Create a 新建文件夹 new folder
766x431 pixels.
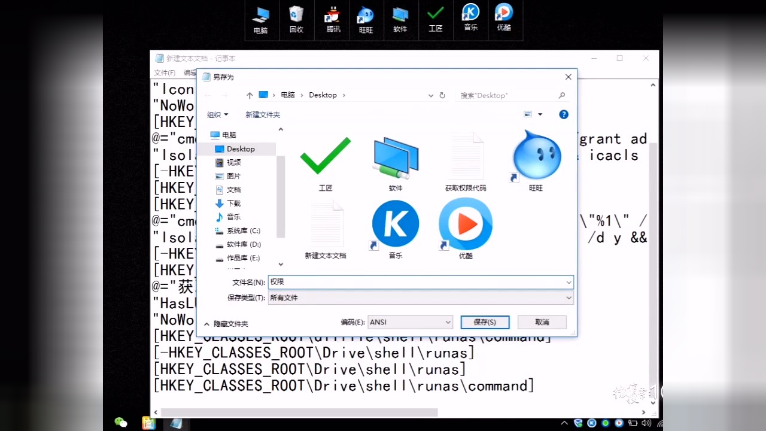263,114
